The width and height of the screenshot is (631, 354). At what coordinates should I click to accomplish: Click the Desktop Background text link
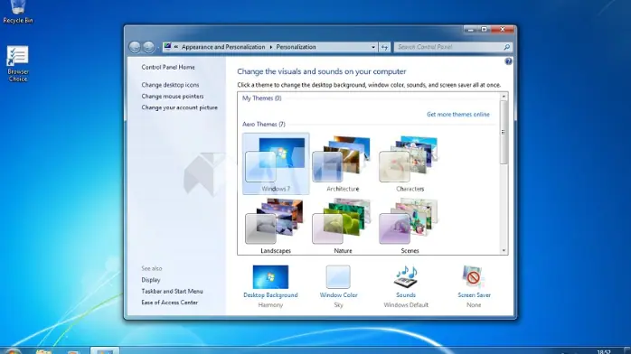(x=270, y=295)
